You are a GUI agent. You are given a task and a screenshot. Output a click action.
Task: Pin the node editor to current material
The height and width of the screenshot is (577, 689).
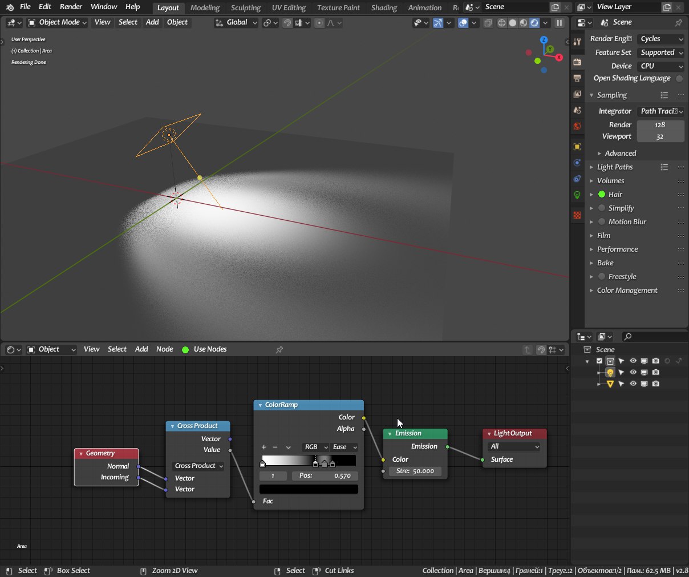[x=279, y=350]
